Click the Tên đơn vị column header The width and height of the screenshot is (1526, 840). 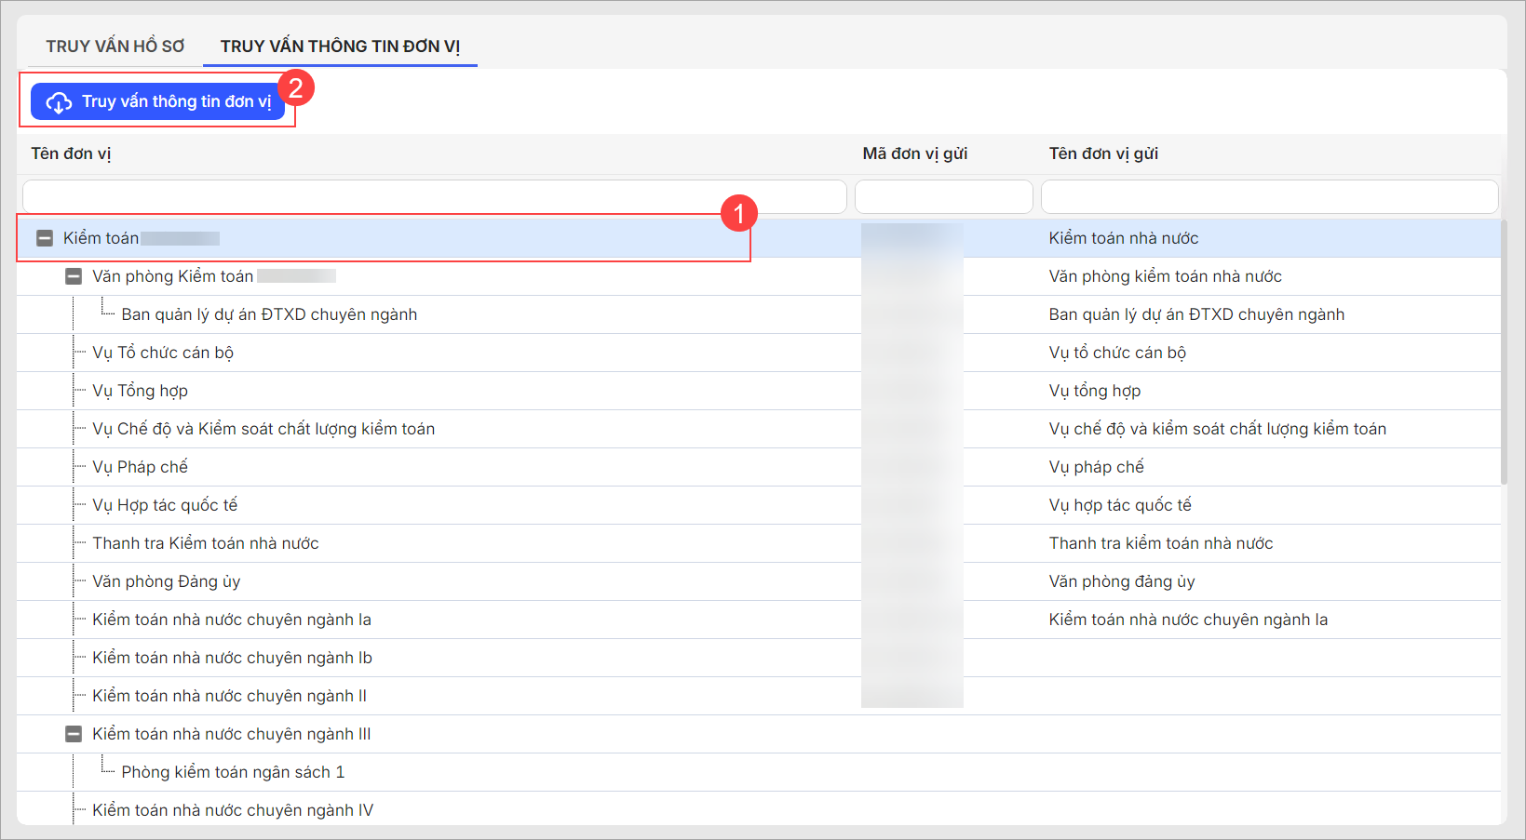click(x=71, y=154)
